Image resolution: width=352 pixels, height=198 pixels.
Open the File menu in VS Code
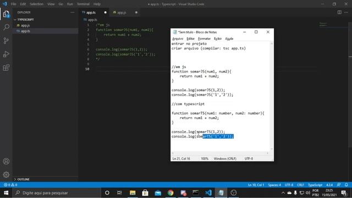coord(13,4)
